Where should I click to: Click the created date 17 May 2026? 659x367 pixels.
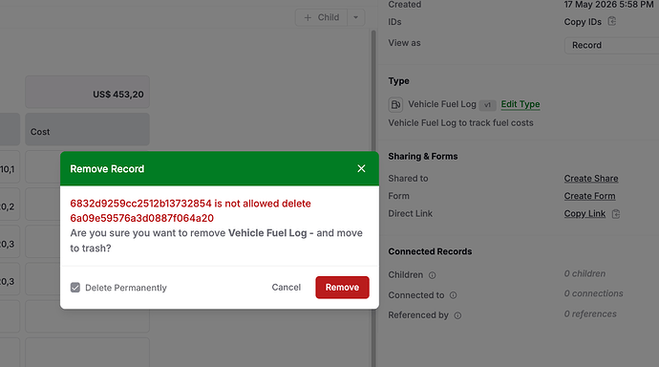tap(608, 5)
